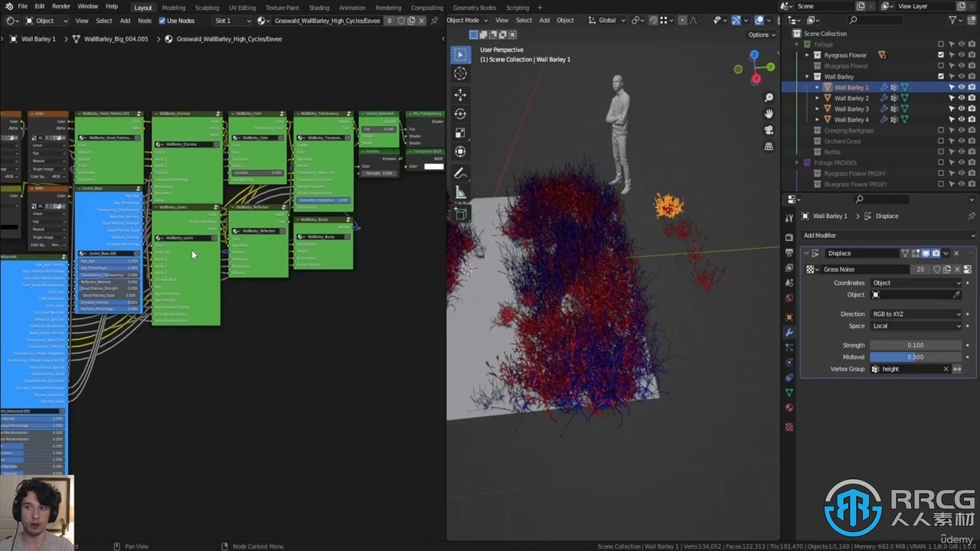Open the Tool properties tab
Screen dimensions: 980x551
[x=789, y=217]
